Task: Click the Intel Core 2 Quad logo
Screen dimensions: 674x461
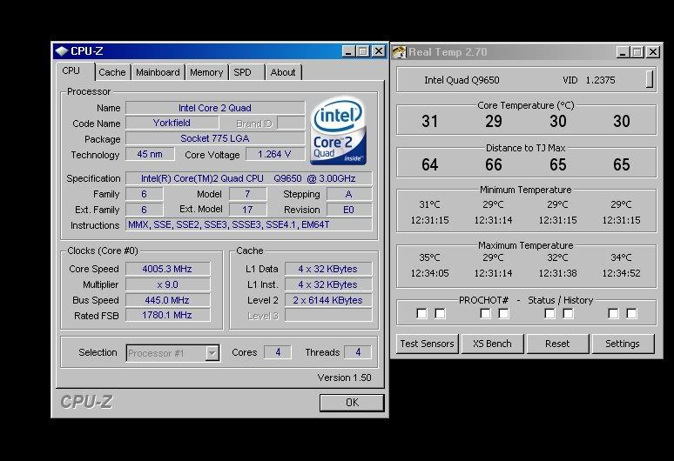Action: (x=338, y=130)
